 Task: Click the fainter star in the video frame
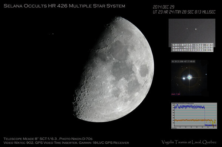187,29
